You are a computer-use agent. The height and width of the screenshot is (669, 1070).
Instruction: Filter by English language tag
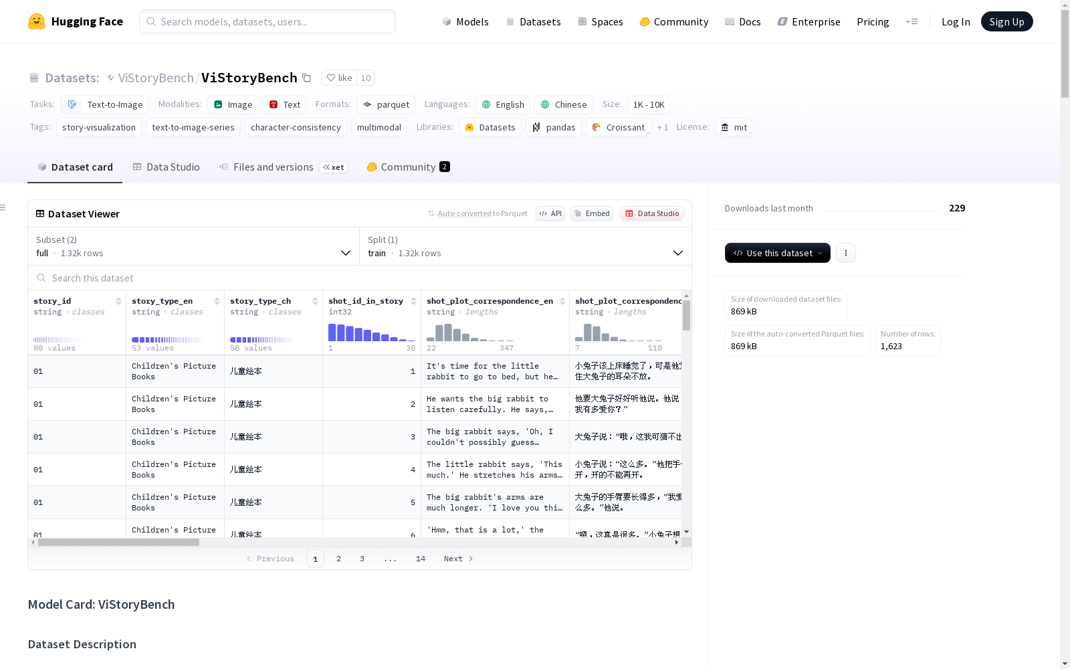click(503, 104)
